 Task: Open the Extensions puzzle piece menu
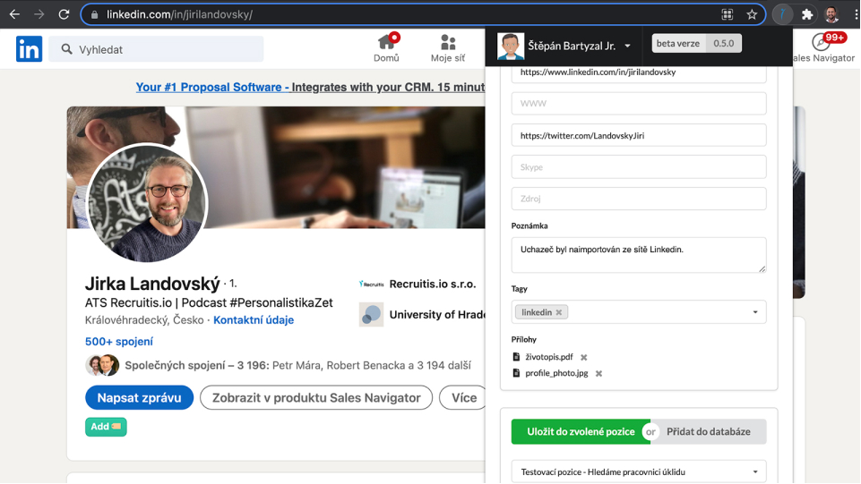[x=807, y=15]
